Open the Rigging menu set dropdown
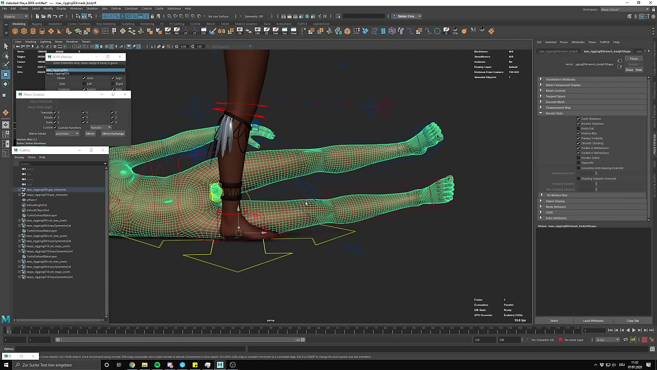657x370 pixels. point(16,16)
